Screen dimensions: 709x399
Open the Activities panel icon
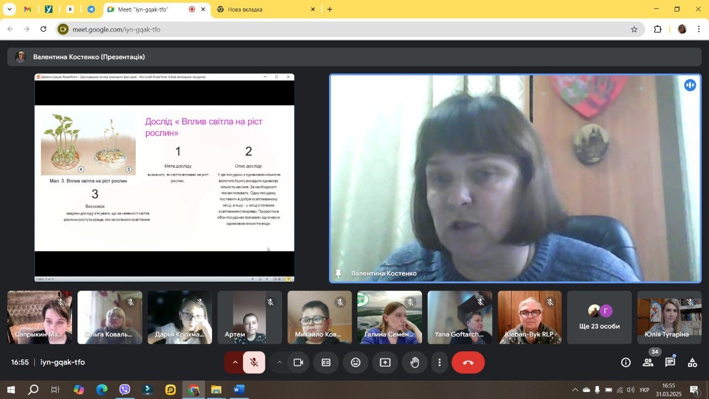pos(692,362)
